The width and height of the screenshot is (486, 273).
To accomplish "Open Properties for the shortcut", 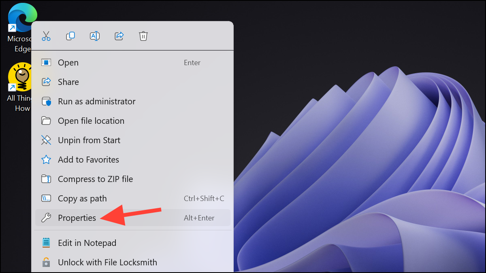I will click(x=77, y=218).
